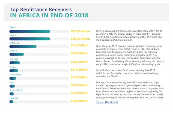Open the Source: World Bank link
The image size is (173, 113).
coord(108,102)
